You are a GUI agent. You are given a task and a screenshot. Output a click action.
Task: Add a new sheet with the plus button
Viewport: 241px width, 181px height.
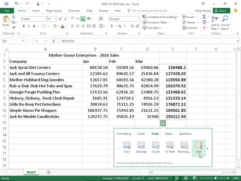pos(48,172)
